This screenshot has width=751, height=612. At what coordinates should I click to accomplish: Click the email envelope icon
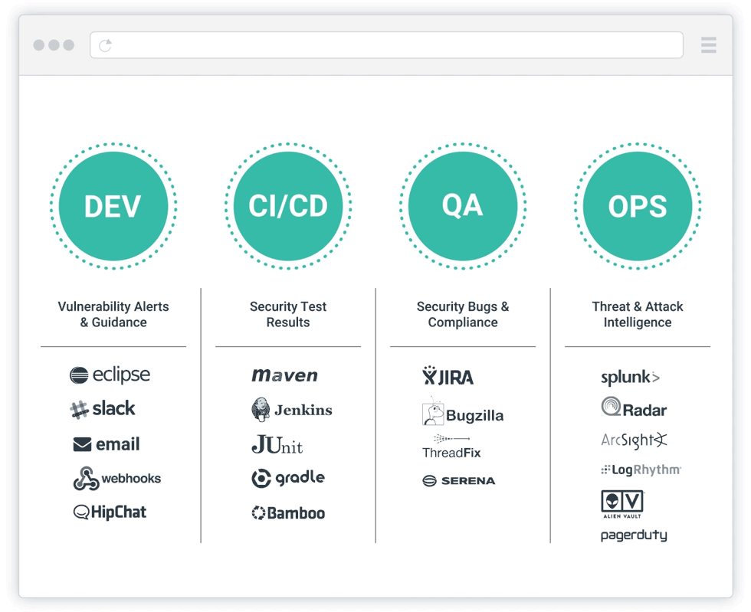pyautogui.click(x=82, y=444)
